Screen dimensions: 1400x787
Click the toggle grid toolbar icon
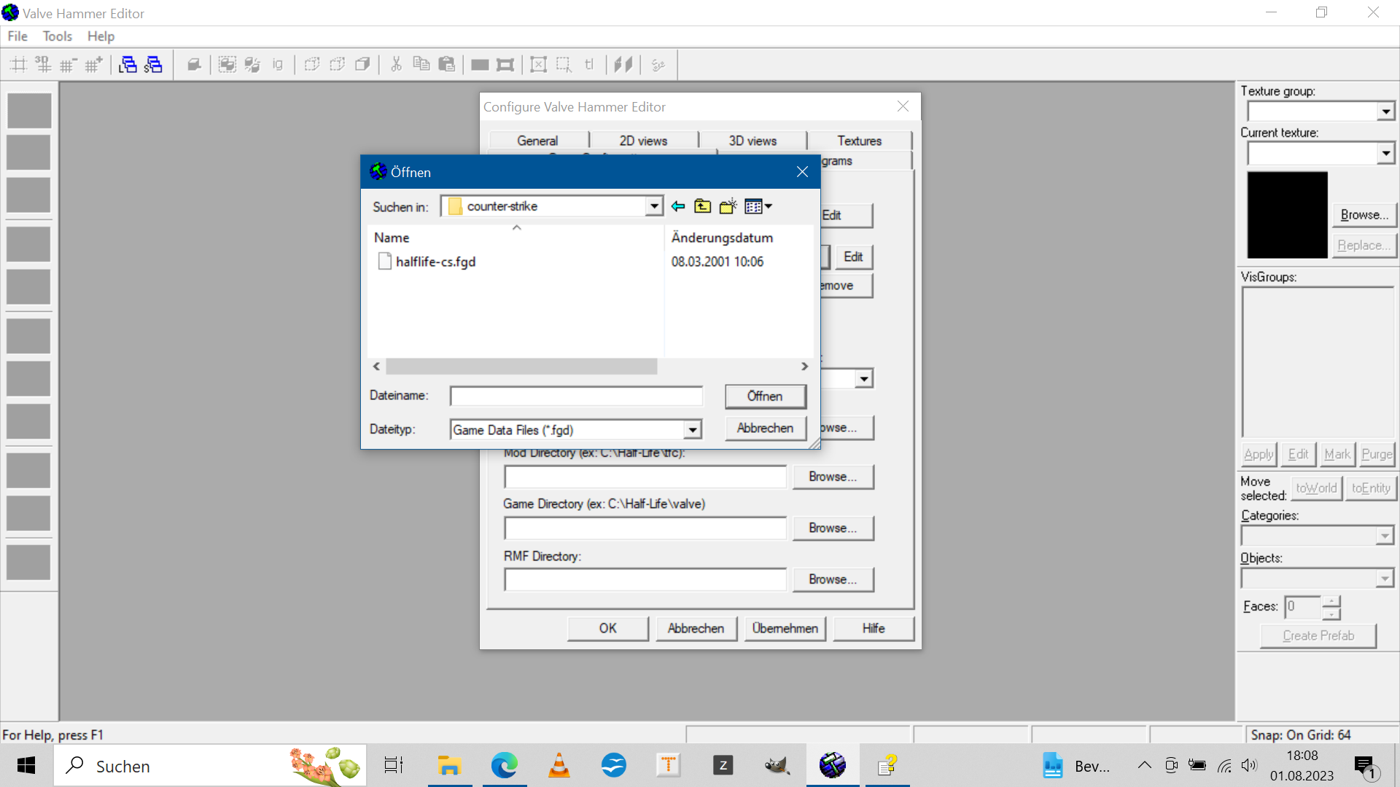coord(19,65)
